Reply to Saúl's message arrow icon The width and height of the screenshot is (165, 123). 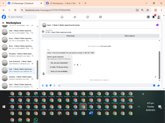point(78,65)
